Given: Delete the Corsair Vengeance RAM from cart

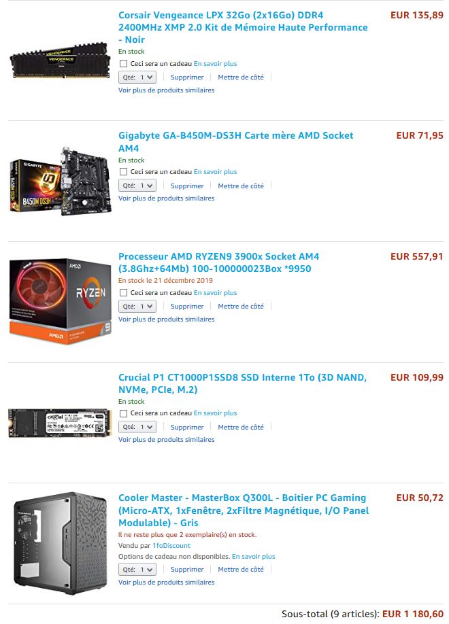Looking at the screenshot, I should pos(187,77).
